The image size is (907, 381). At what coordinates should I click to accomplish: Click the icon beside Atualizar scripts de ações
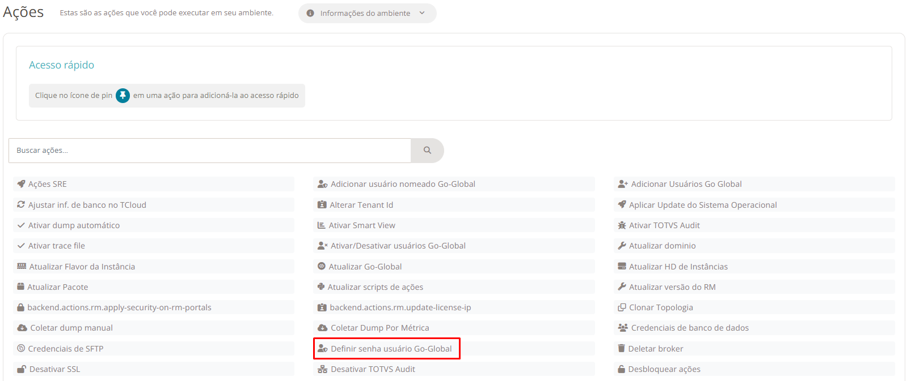[321, 286]
